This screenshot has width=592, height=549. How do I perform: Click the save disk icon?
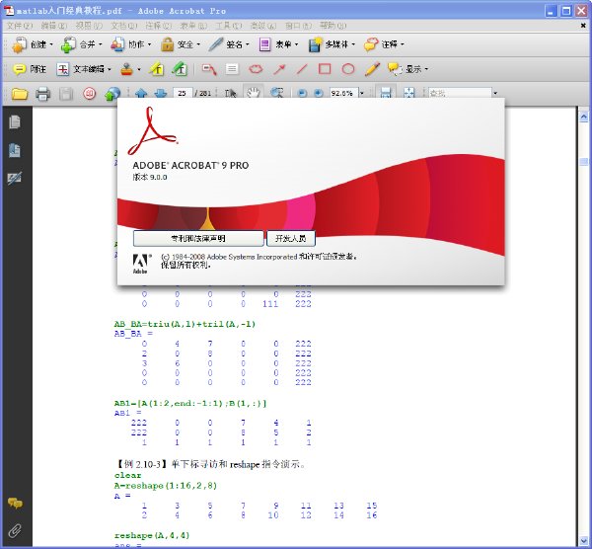click(66, 93)
